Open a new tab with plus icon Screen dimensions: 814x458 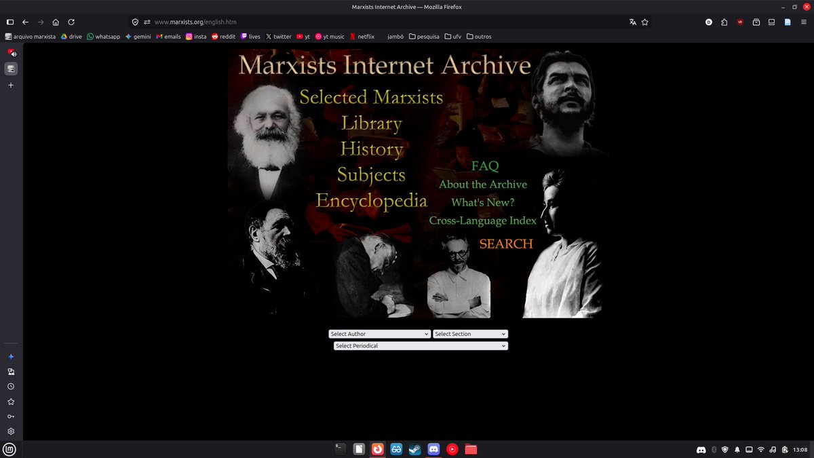tap(11, 85)
